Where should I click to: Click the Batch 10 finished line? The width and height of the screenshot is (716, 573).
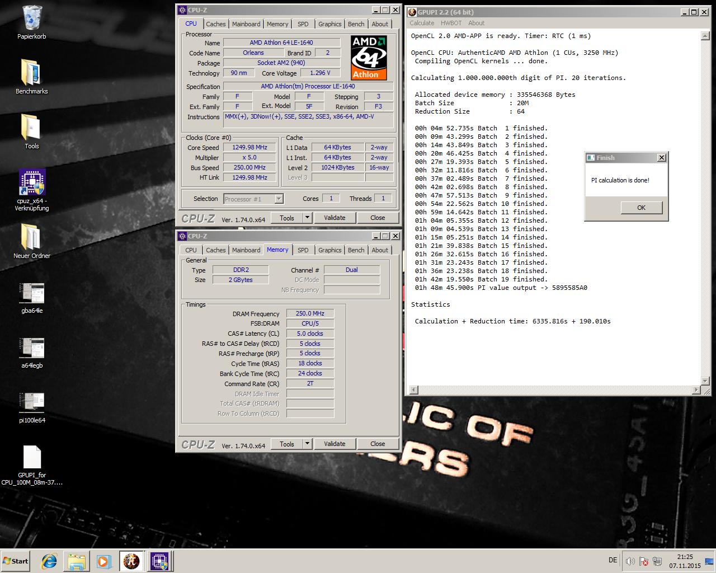click(481, 204)
